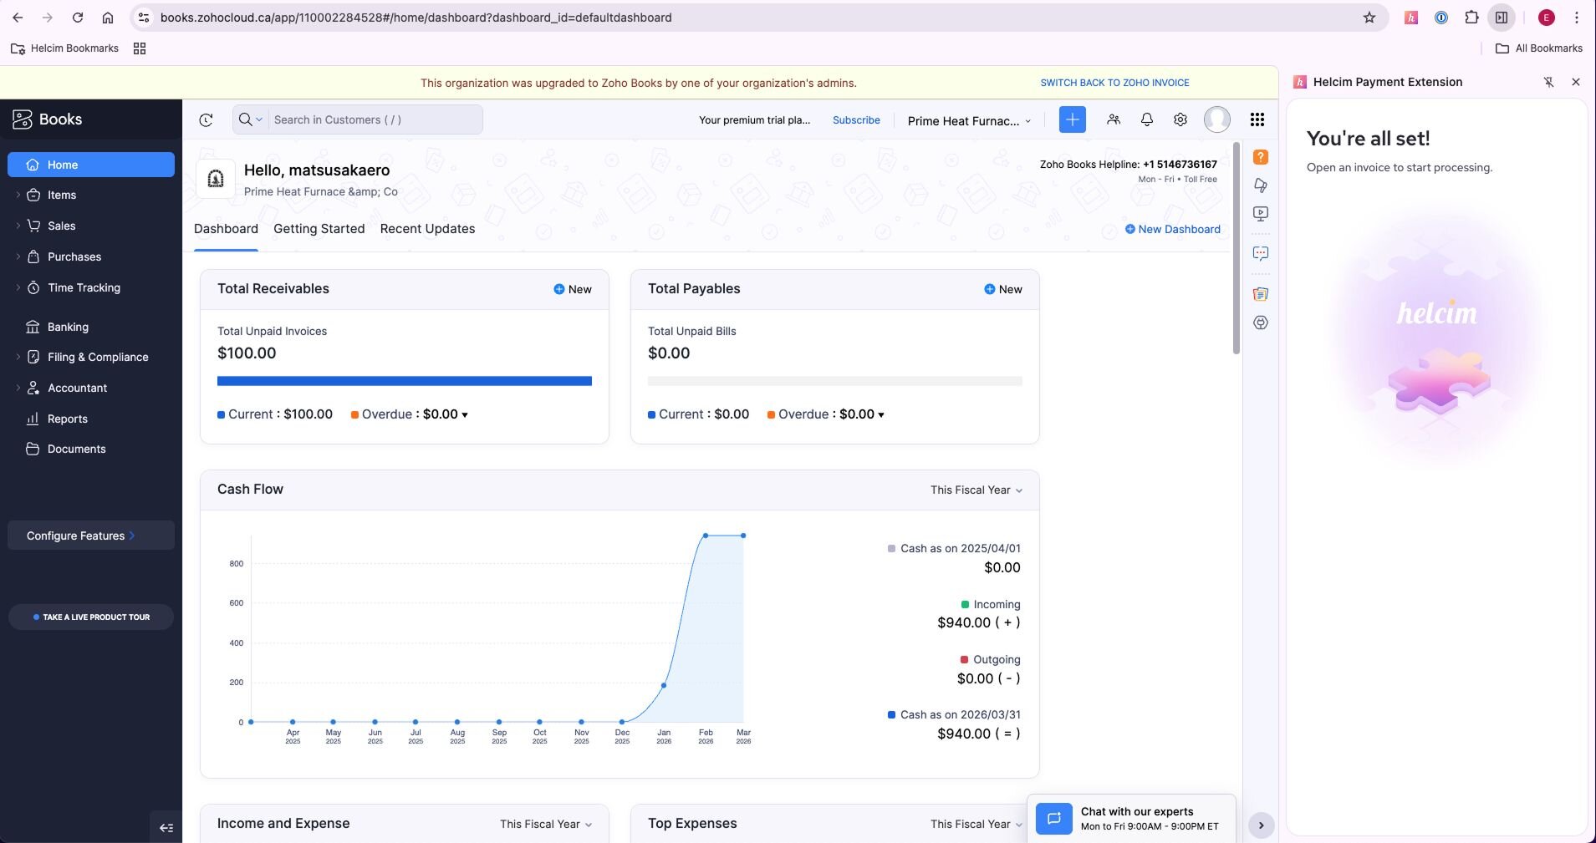Open the Prime Heat Furnace organization dropdown
The image size is (1596, 843).
click(969, 121)
